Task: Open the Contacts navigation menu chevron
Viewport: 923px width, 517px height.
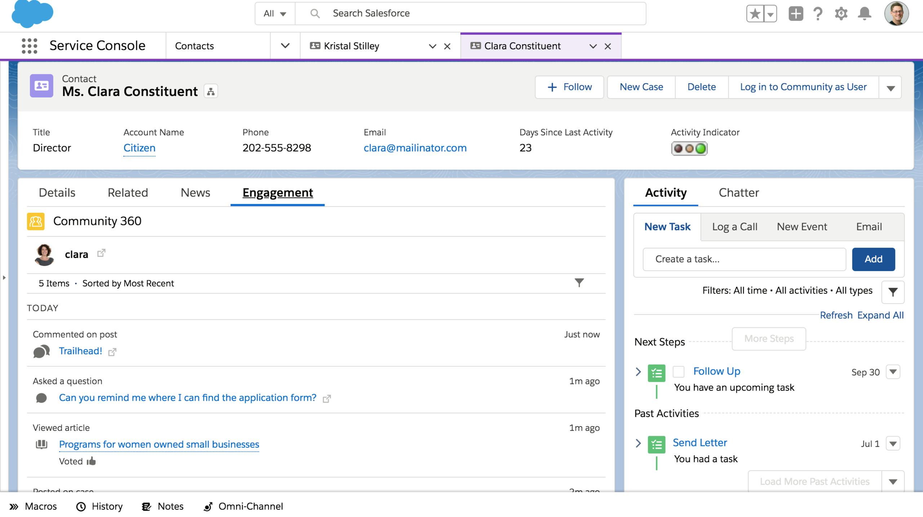Action: pos(285,46)
